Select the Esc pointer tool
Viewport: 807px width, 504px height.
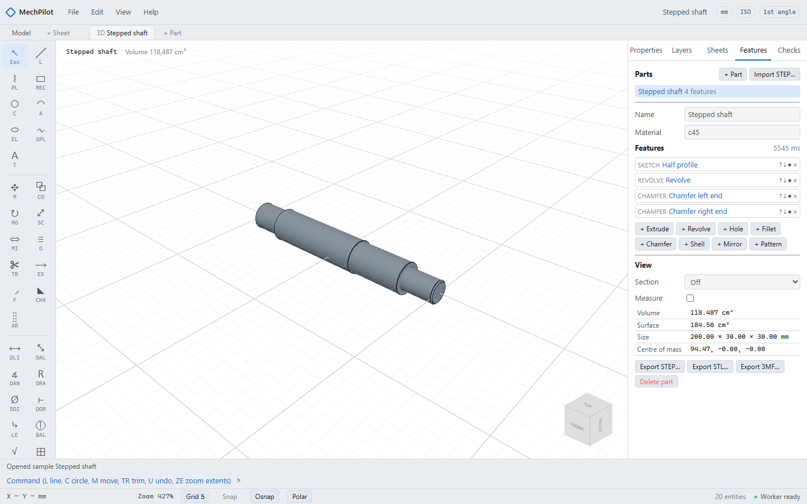pos(15,56)
